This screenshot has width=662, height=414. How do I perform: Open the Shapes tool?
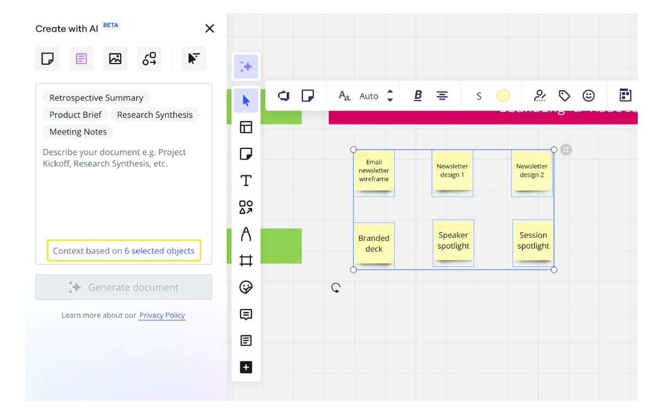pos(246,207)
